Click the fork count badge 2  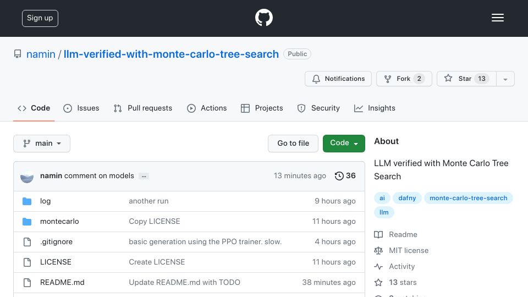tap(419, 79)
